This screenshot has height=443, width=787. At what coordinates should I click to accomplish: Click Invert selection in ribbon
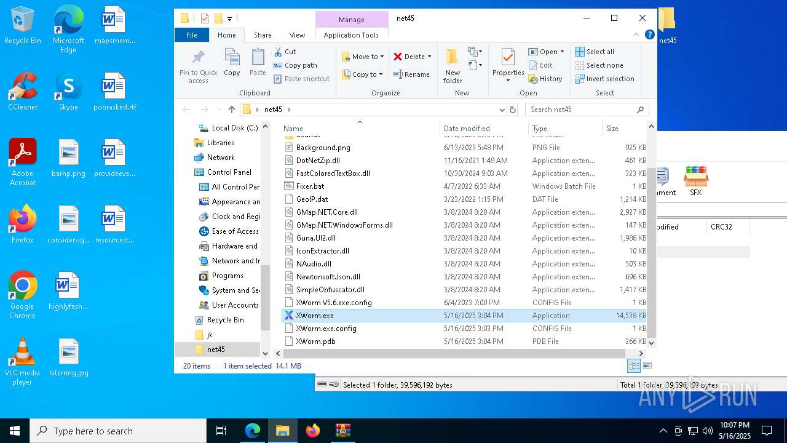604,79
